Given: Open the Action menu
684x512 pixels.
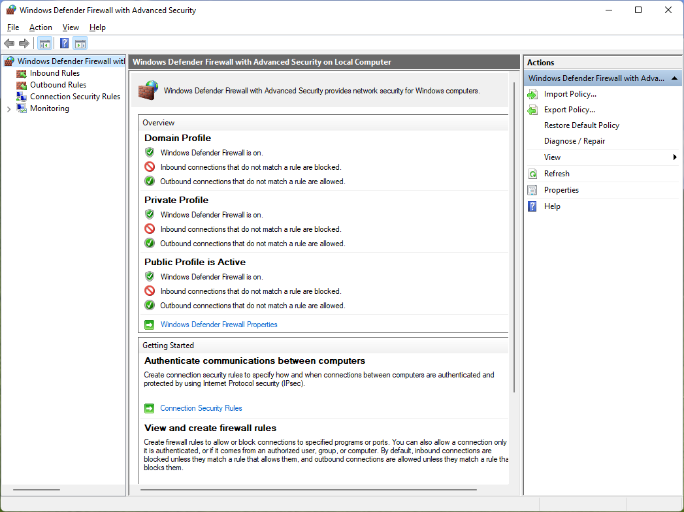Looking at the screenshot, I should (41, 27).
